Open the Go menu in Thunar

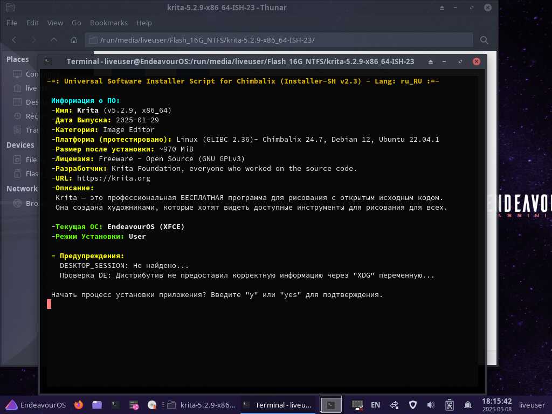(x=77, y=23)
